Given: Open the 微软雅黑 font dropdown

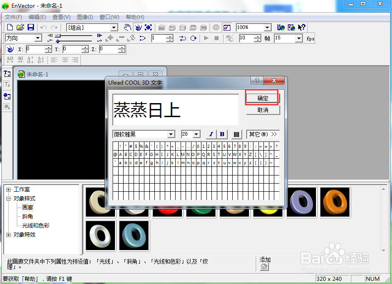Looking at the screenshot, I should [x=171, y=134].
